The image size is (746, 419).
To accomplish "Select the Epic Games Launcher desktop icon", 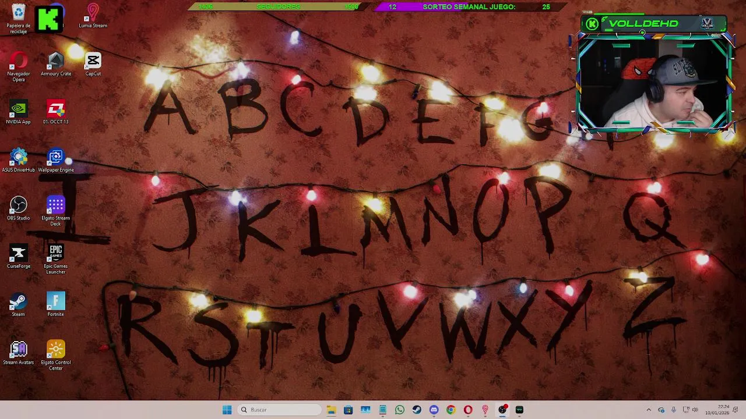I will pos(56,260).
